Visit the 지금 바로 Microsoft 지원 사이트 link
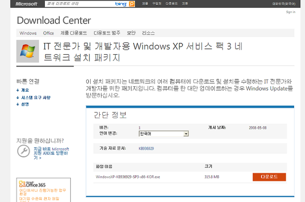Screen dimensions: 305x202 pyautogui.click(x=51, y=153)
